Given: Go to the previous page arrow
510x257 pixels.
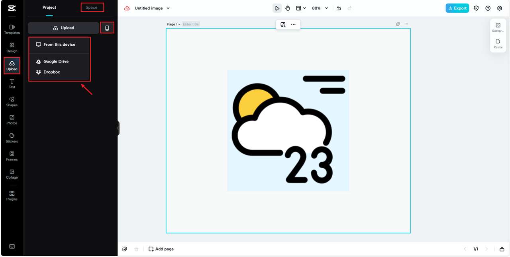Looking at the screenshot, I should pyautogui.click(x=465, y=249).
